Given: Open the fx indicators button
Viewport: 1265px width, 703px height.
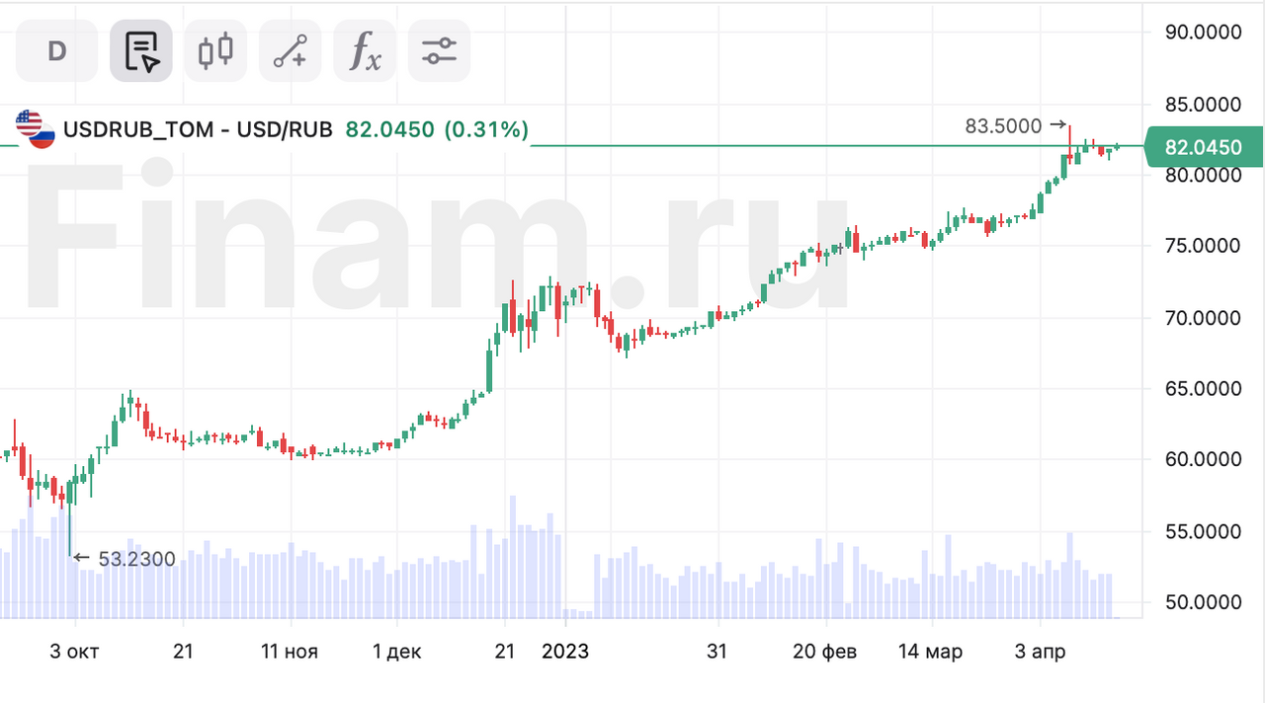Looking at the screenshot, I should (365, 50).
